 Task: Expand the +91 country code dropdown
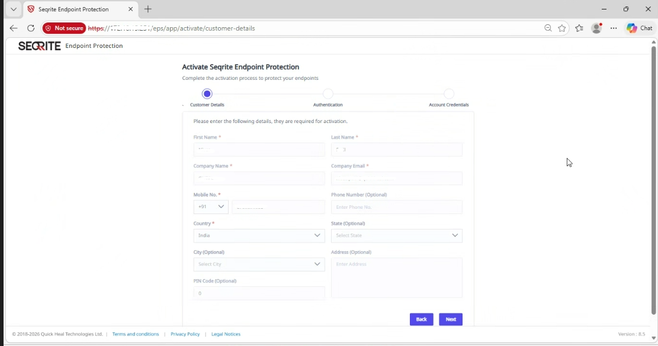pos(211,207)
